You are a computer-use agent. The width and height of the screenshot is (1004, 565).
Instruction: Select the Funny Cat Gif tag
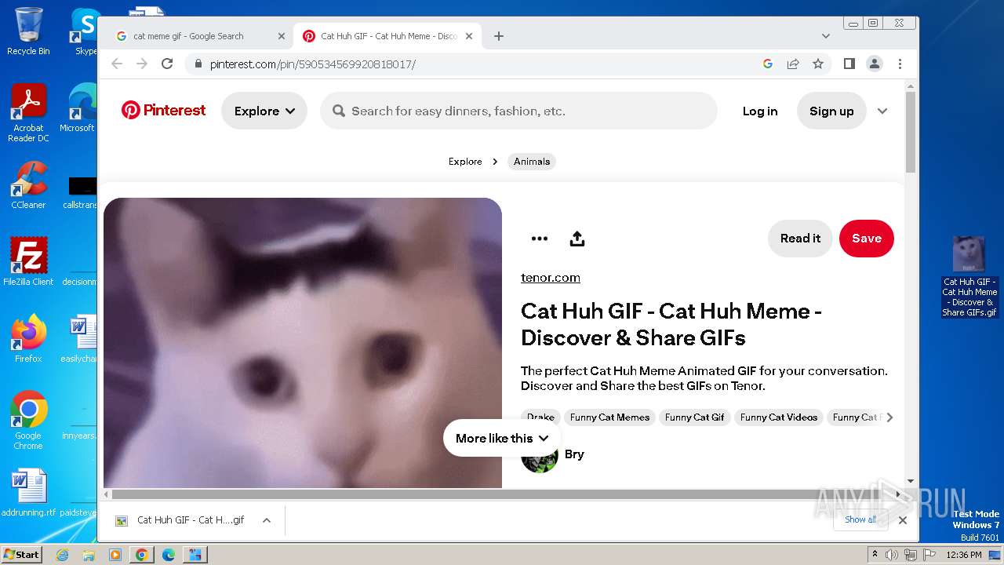point(694,417)
